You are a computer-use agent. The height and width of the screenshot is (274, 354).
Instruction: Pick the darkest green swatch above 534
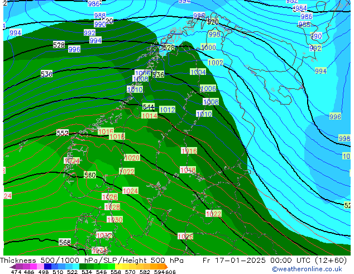click(83, 267)
